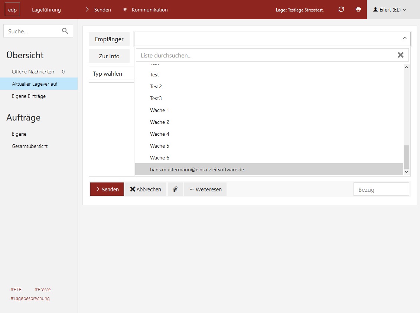420x313 pixels.
Task: Select Test3 in recipient list
Action: (269, 98)
